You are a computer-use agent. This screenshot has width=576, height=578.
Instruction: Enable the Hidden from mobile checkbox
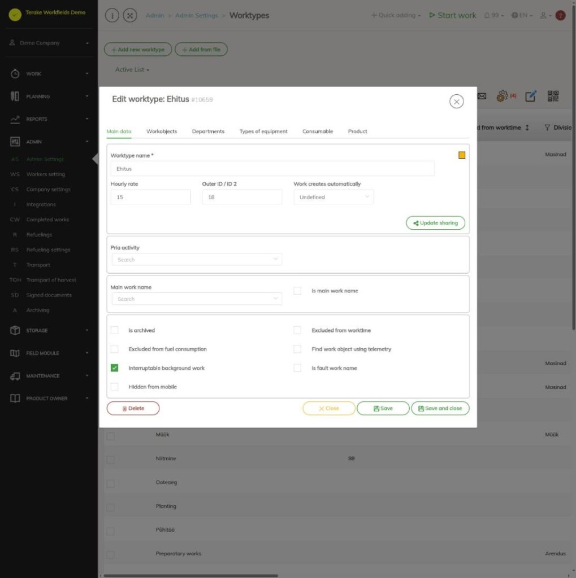[114, 387]
